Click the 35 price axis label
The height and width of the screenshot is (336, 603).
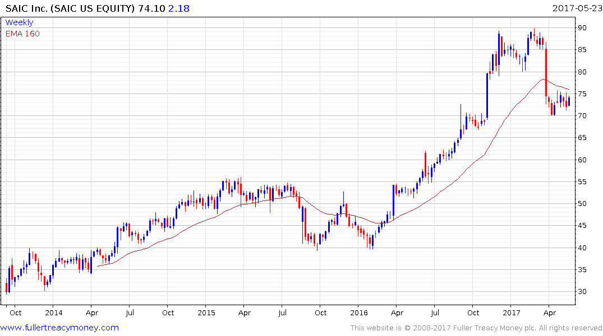582,269
